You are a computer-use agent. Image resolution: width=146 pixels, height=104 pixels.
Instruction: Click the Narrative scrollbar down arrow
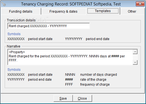coord(135,62)
